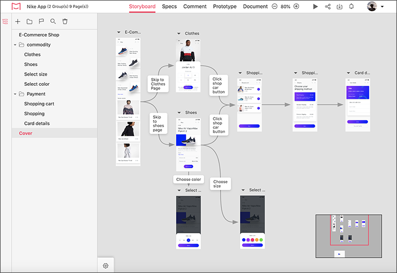Click the download icon
This screenshot has width=397, height=273.
click(339, 6)
